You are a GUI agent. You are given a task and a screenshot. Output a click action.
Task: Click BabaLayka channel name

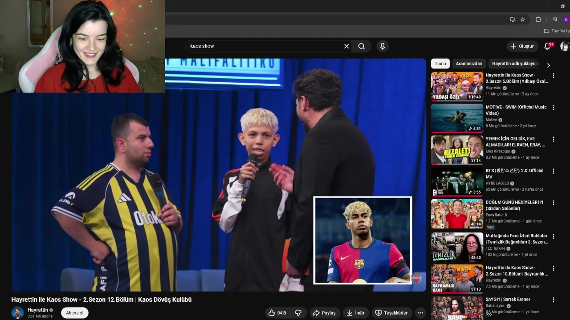click(496, 306)
